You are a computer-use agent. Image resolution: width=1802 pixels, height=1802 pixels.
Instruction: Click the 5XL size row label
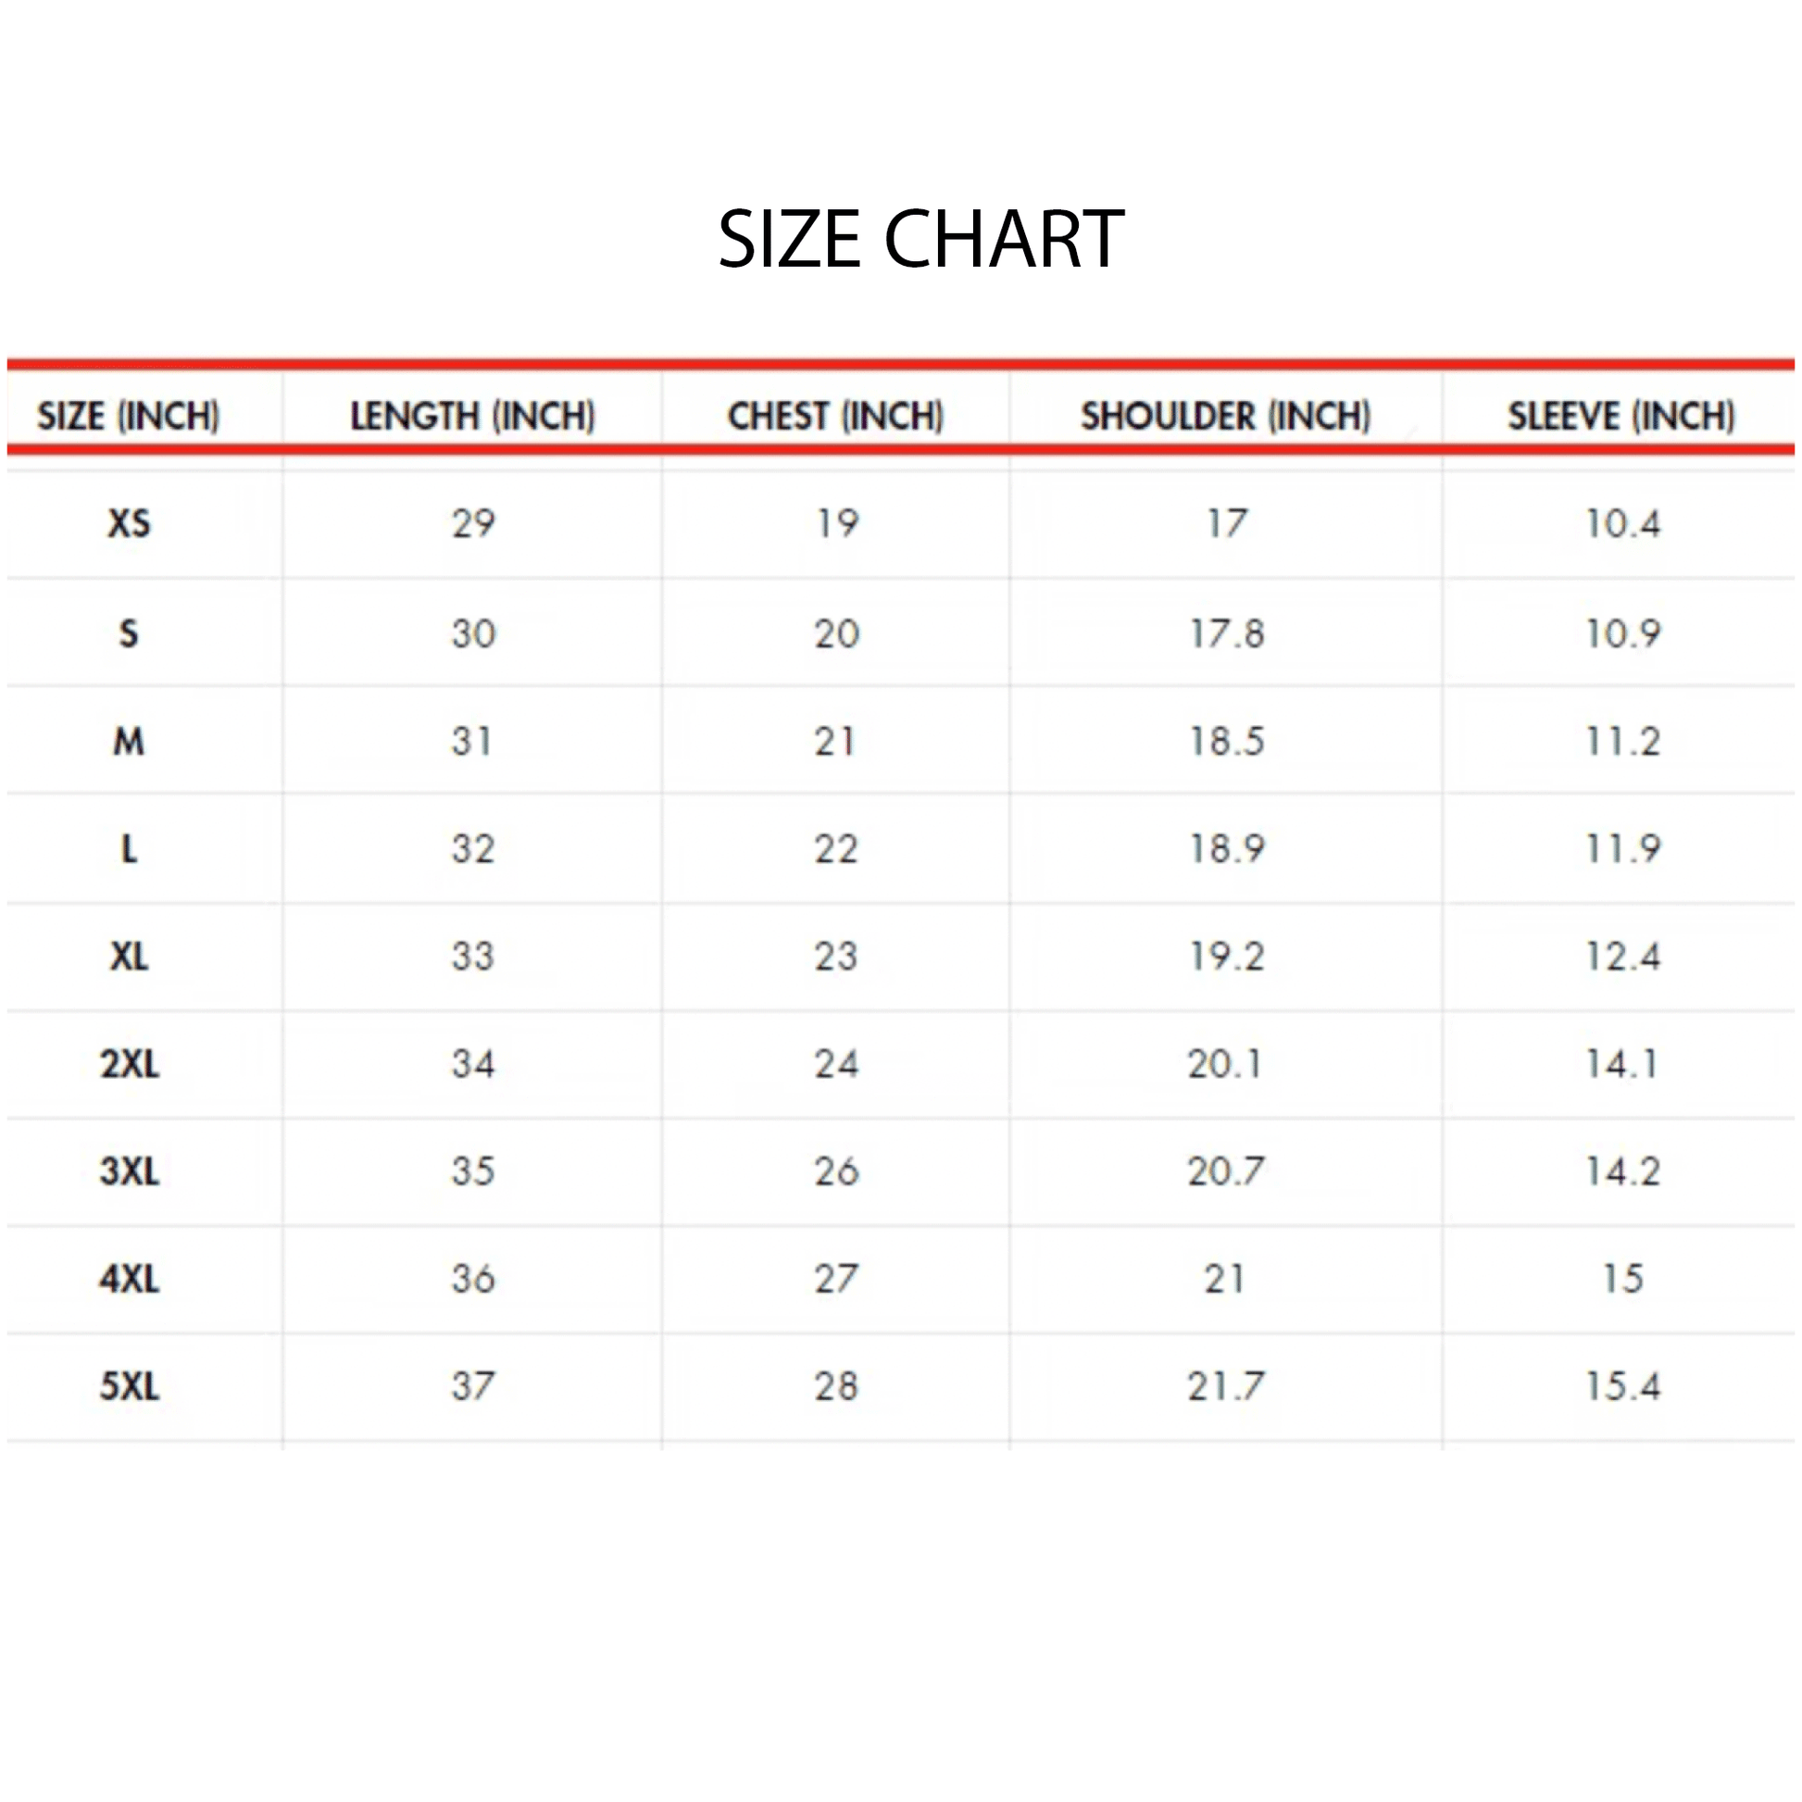(x=129, y=1386)
